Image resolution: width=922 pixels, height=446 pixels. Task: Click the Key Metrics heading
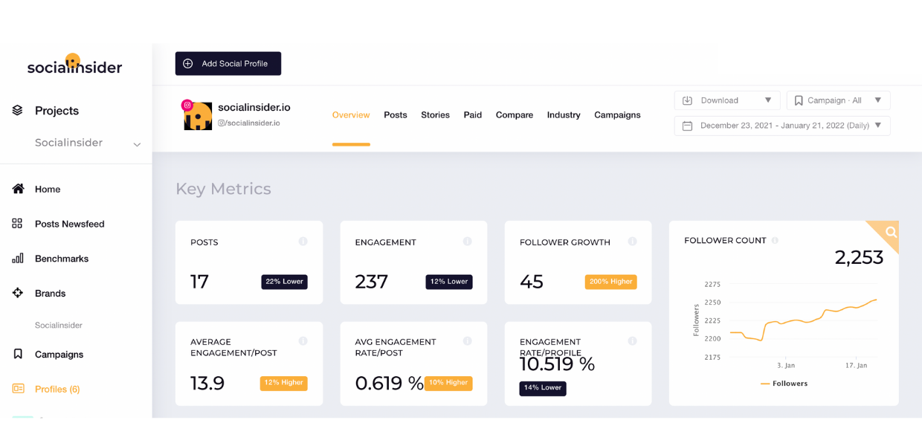[223, 189]
